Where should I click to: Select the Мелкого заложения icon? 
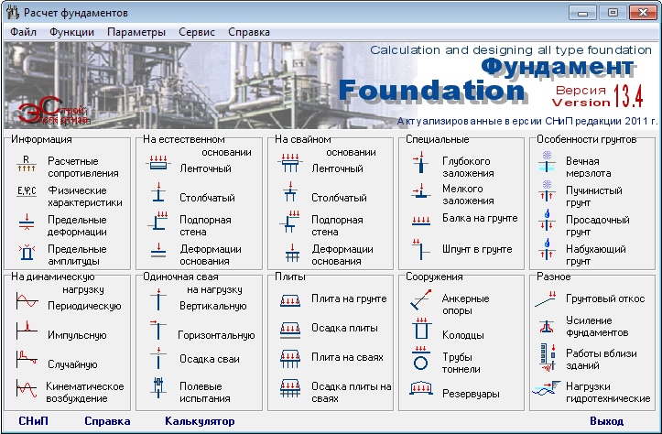(x=421, y=191)
